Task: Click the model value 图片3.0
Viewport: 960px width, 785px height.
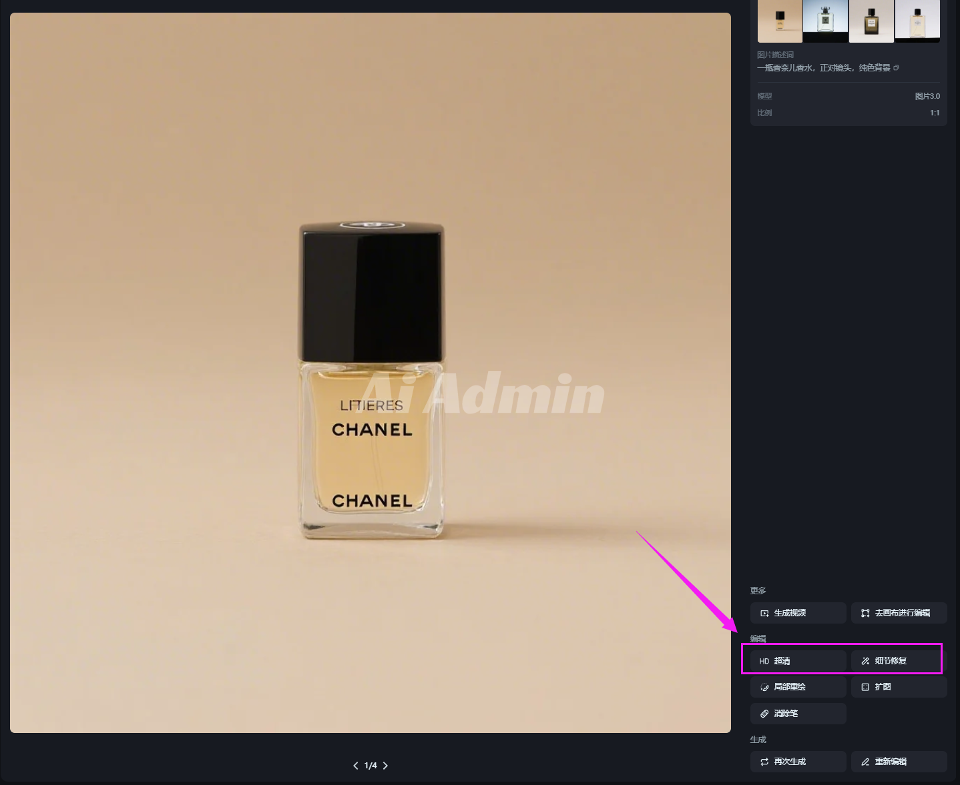Action: [927, 96]
